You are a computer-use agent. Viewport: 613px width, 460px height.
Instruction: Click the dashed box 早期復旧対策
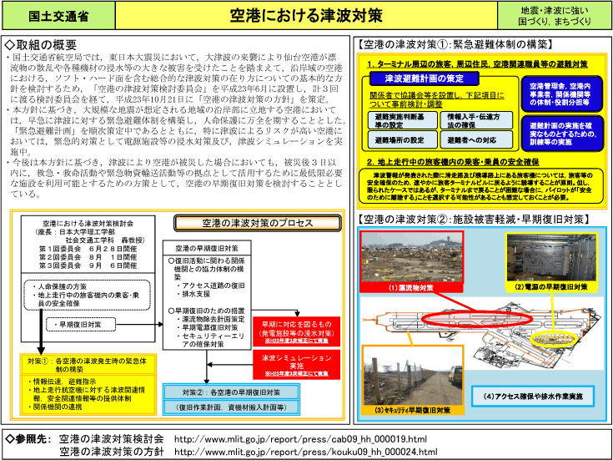81,324
